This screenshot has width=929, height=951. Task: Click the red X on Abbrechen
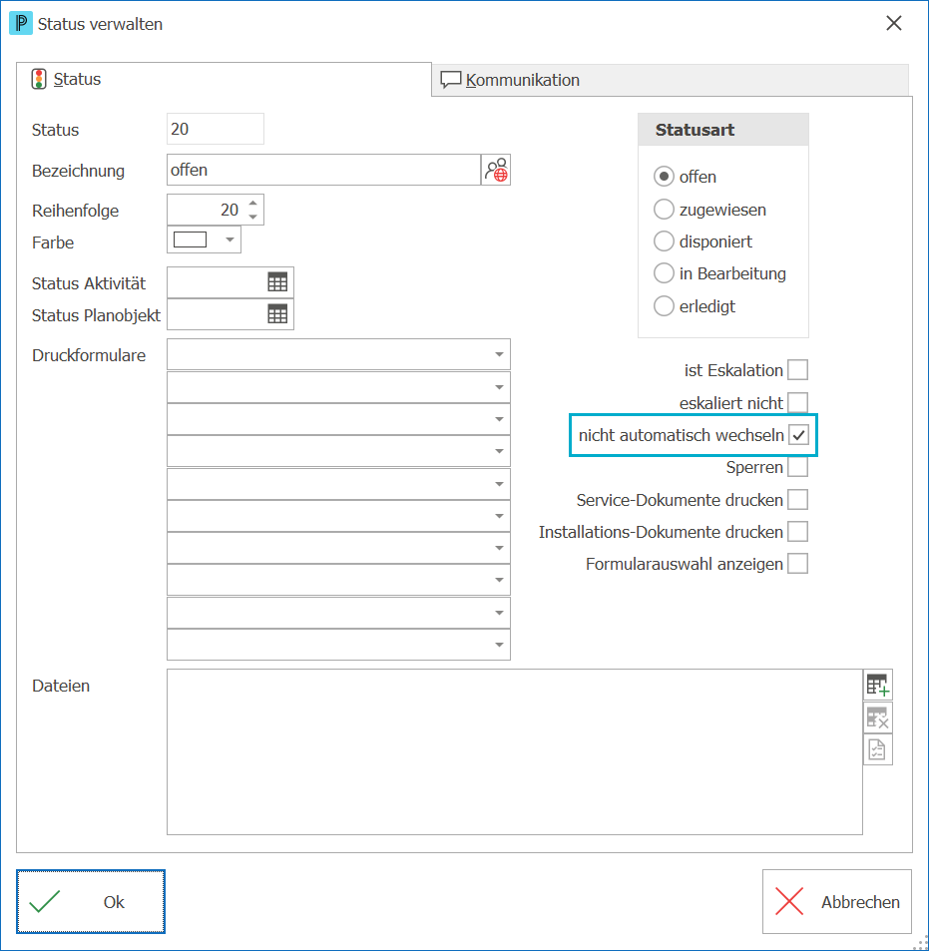point(789,901)
